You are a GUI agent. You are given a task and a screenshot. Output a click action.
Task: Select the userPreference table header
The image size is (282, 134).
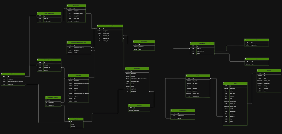point(183,110)
